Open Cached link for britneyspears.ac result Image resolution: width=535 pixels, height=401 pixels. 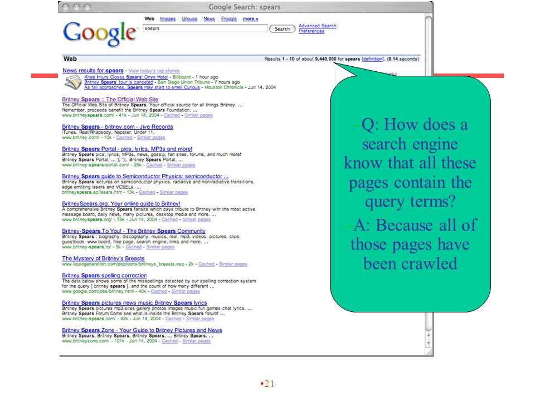(x=147, y=192)
